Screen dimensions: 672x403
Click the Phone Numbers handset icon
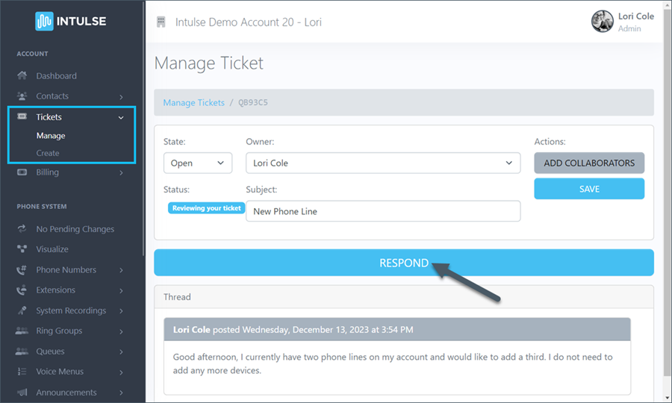point(22,270)
